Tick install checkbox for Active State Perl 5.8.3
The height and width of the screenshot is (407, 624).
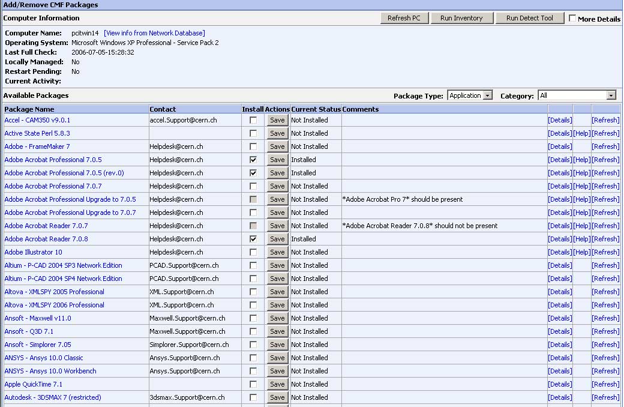pyautogui.click(x=253, y=133)
